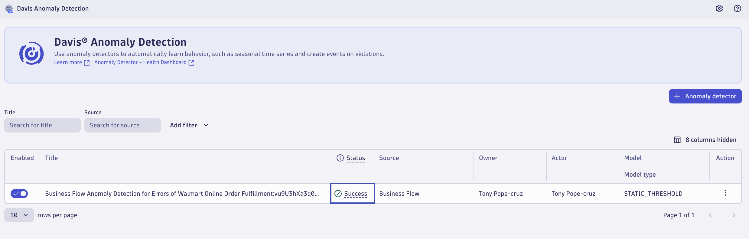Focus the Search for title field
Image resolution: width=749 pixels, height=239 pixels.
pos(42,125)
